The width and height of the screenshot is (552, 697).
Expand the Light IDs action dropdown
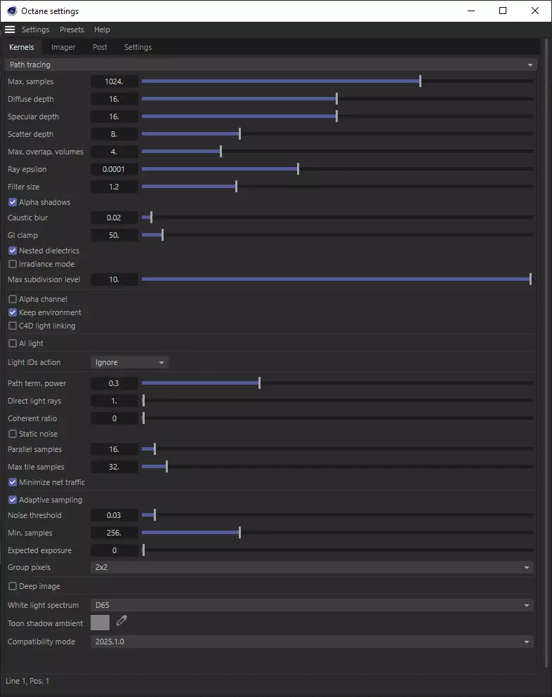[130, 362]
